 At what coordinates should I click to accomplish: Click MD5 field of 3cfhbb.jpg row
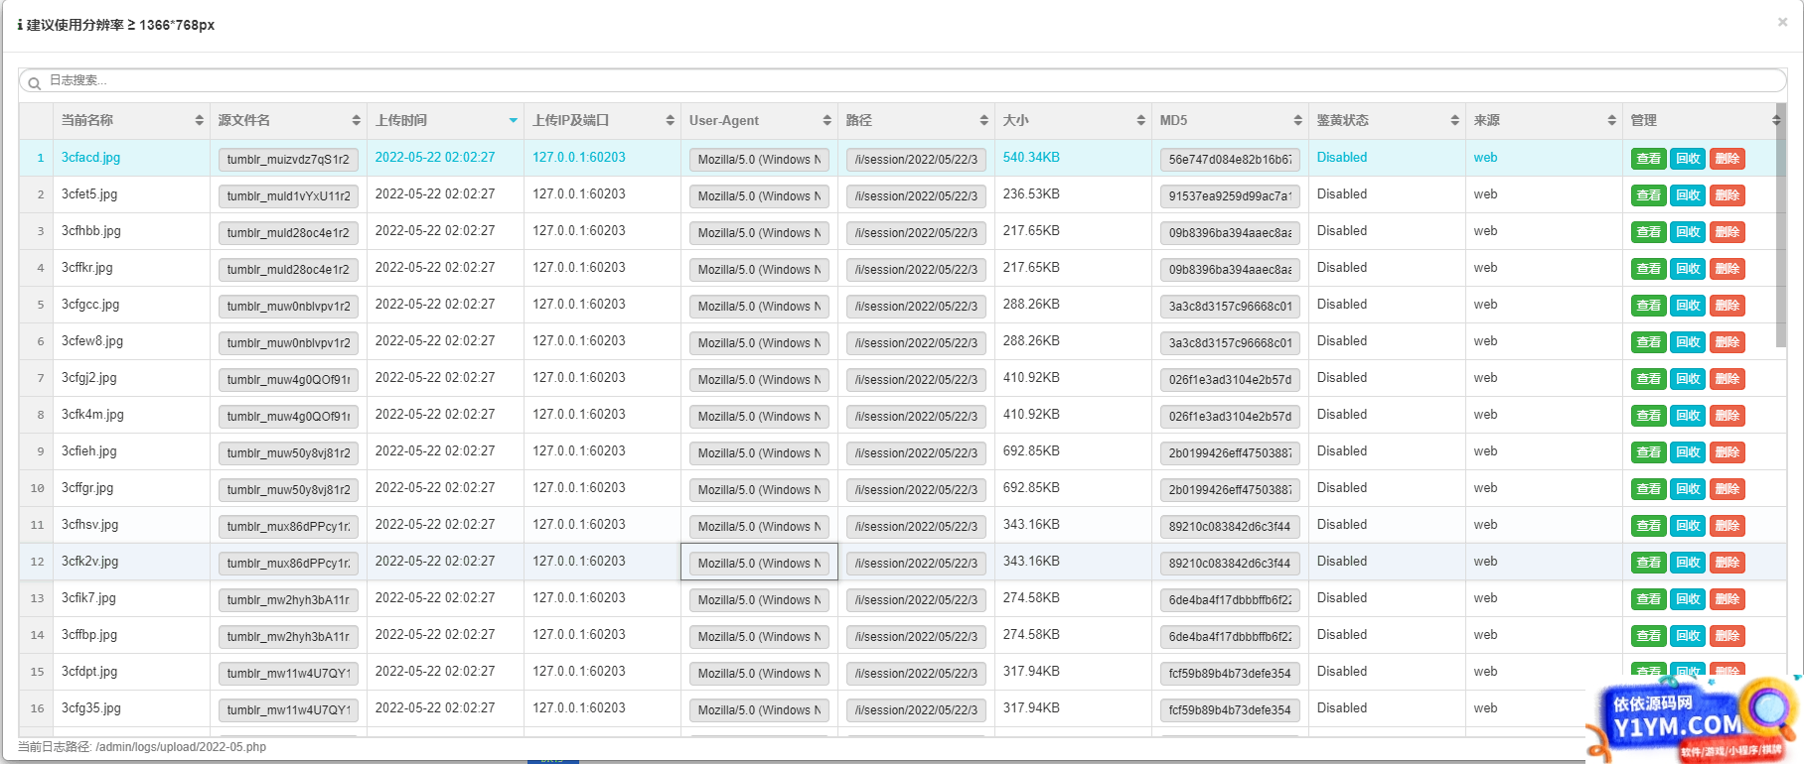pyautogui.click(x=1230, y=232)
